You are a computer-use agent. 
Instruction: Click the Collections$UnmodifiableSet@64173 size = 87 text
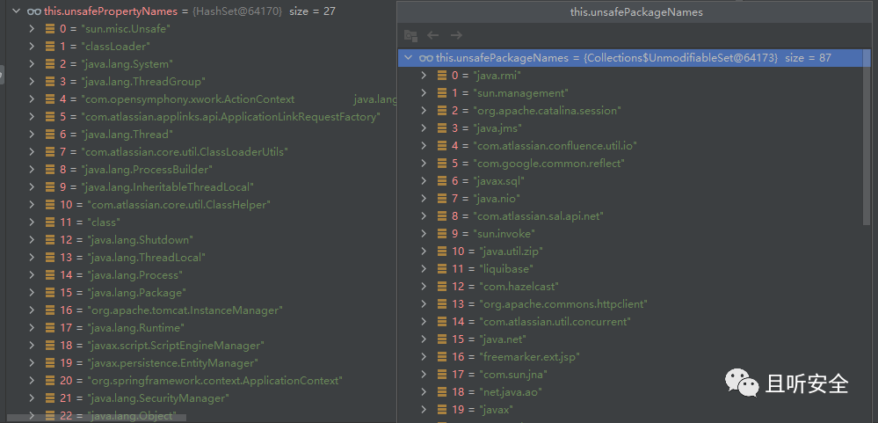coord(707,58)
